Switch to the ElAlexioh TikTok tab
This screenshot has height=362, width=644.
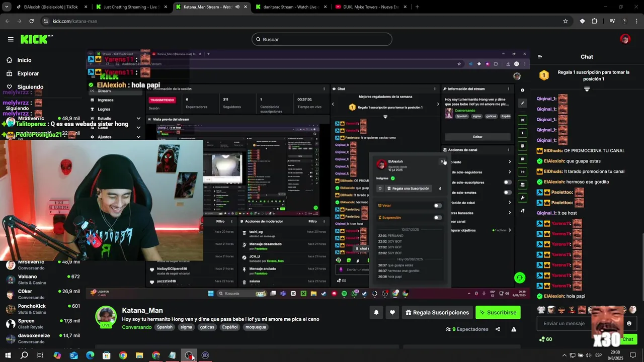[50, 7]
